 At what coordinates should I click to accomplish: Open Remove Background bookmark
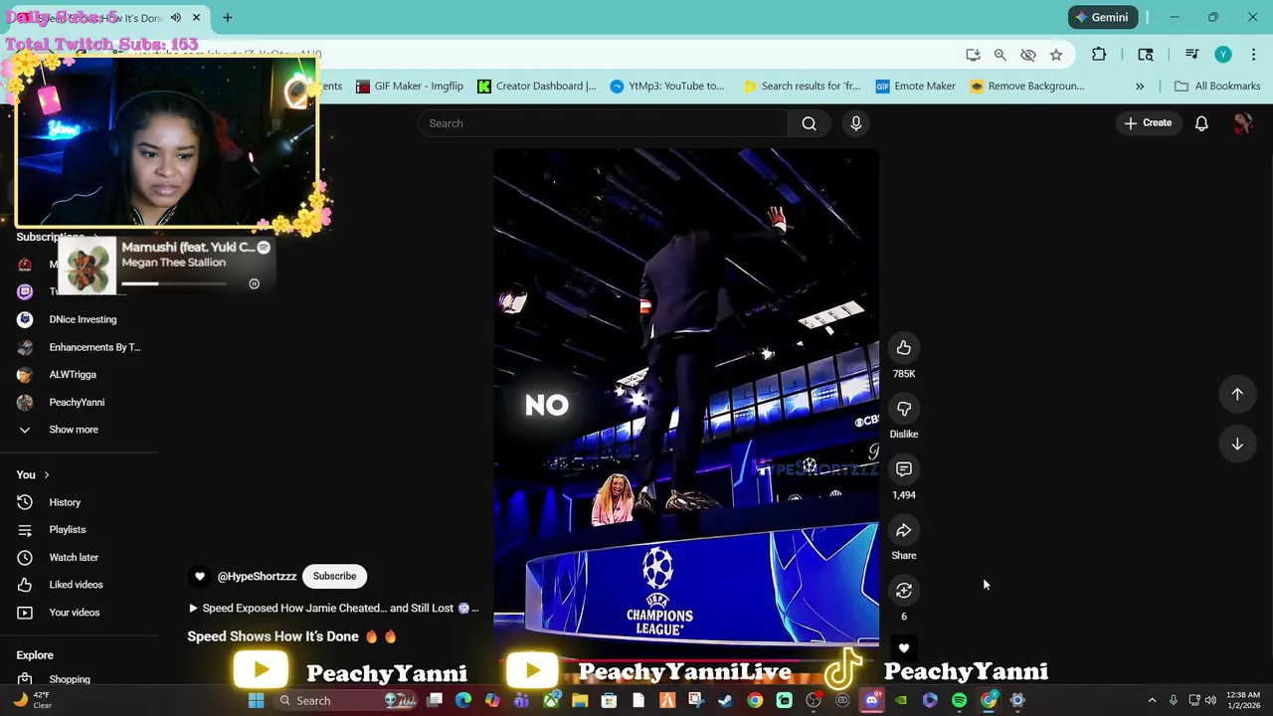[1026, 87]
